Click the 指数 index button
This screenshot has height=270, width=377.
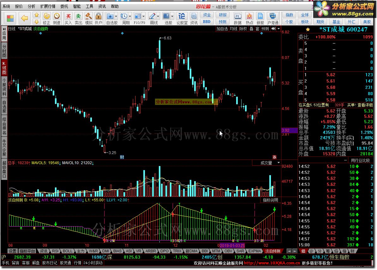point(289,15)
